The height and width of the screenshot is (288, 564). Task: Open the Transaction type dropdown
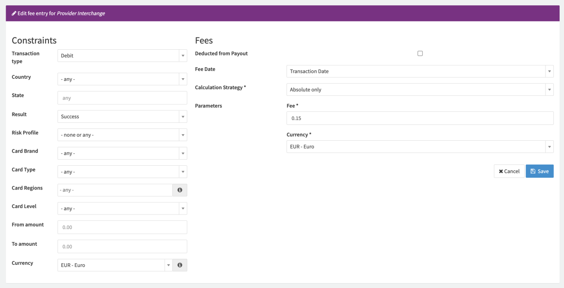pyautogui.click(x=122, y=56)
